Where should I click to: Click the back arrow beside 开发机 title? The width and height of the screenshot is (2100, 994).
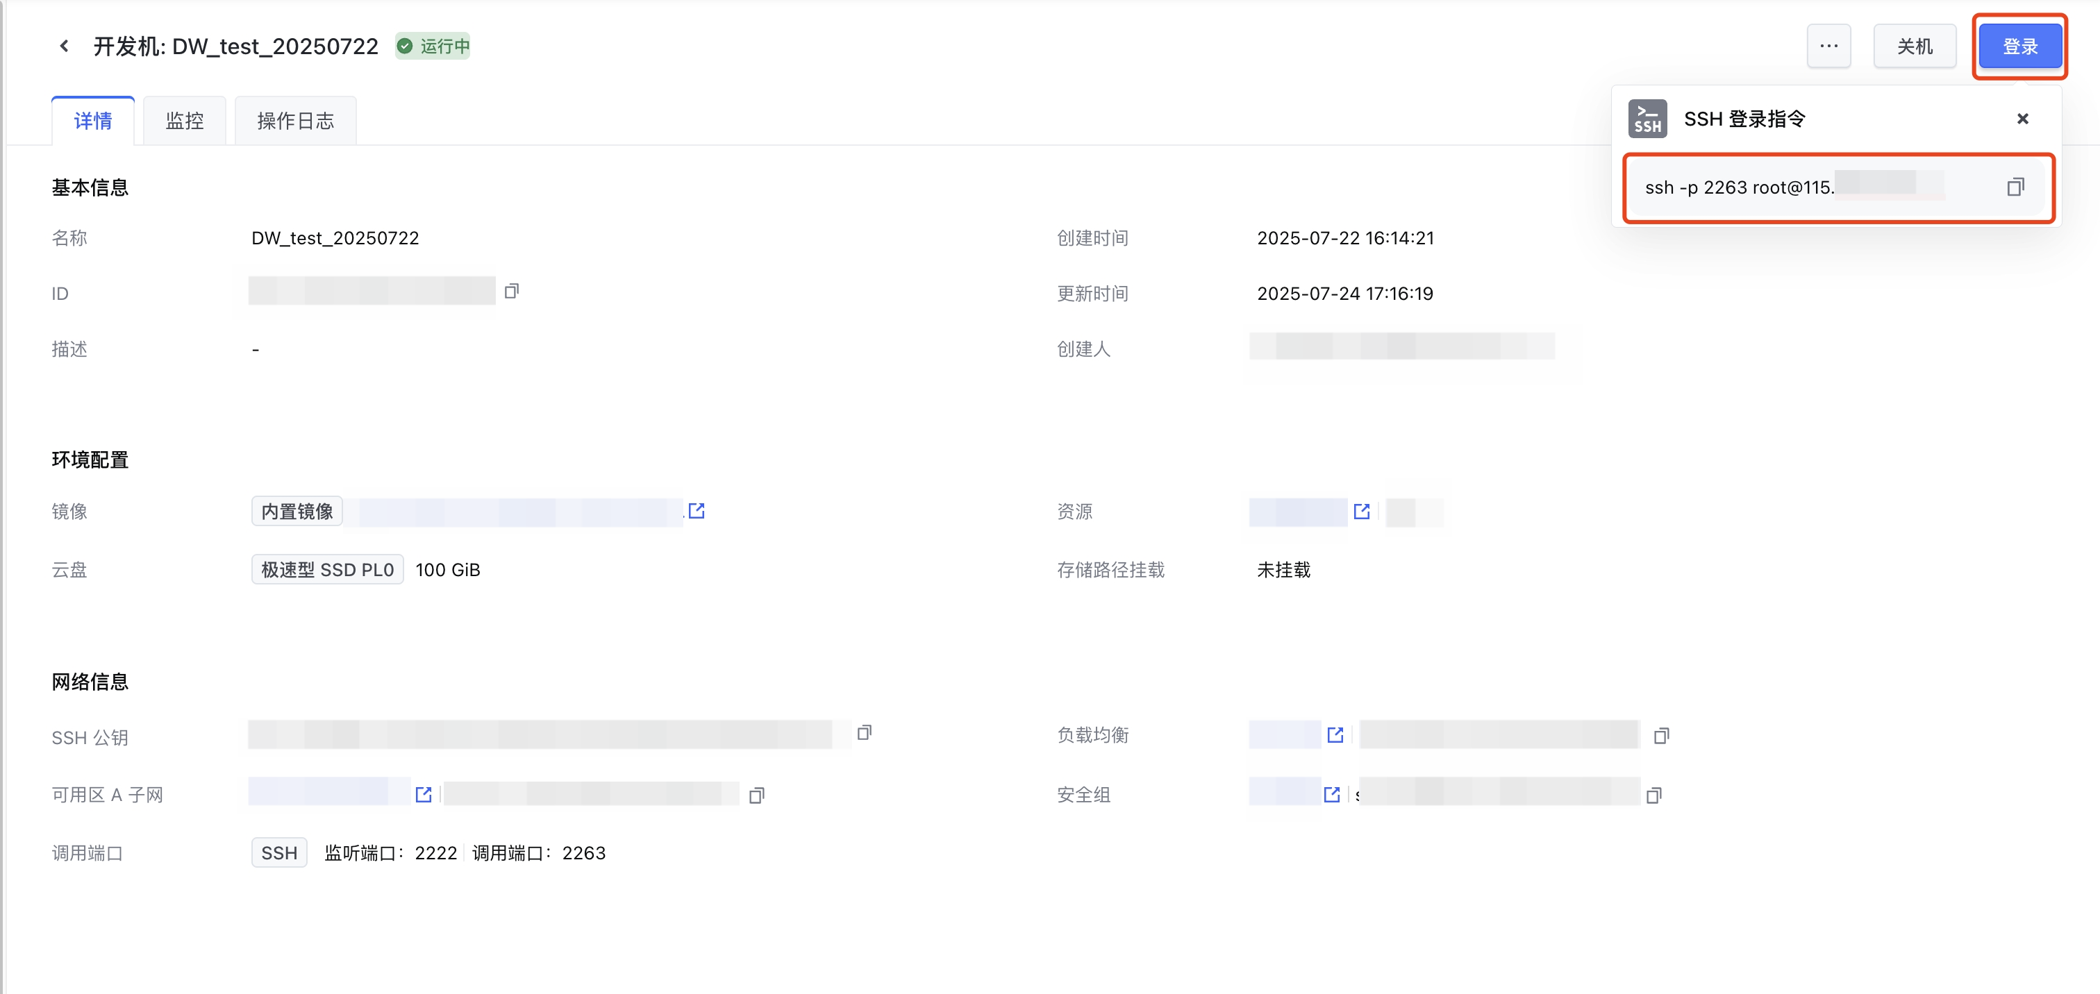click(64, 47)
